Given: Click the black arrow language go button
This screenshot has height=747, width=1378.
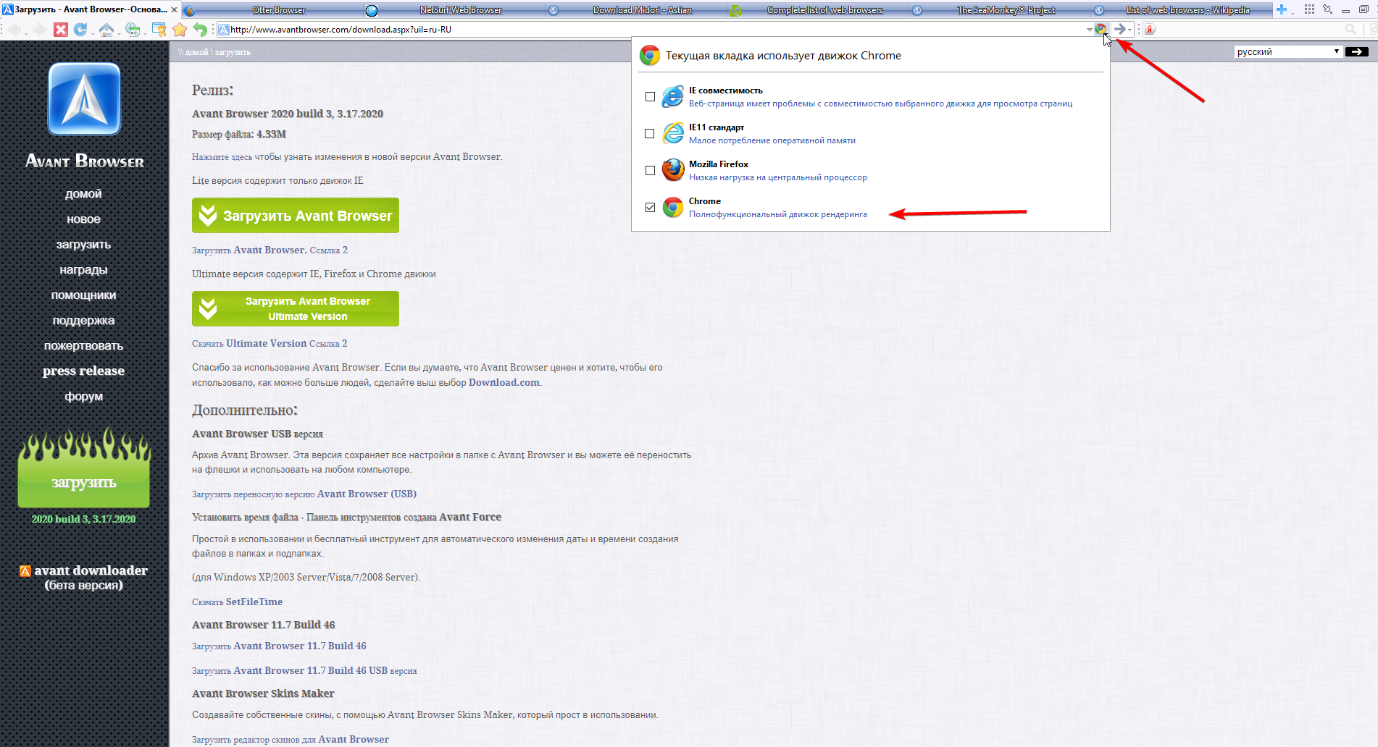Looking at the screenshot, I should [x=1356, y=52].
